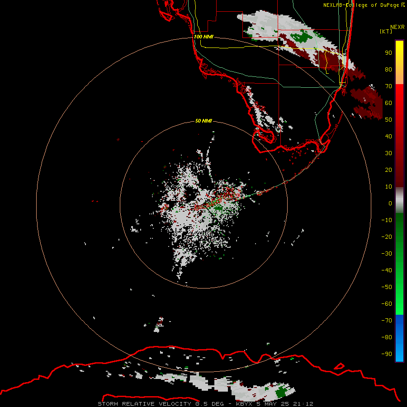This screenshot has width=407, height=407.
Task: Click the -10 value on the velocity scale
Action: tap(387, 220)
